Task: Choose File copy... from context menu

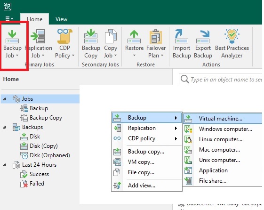Action: coord(147,172)
